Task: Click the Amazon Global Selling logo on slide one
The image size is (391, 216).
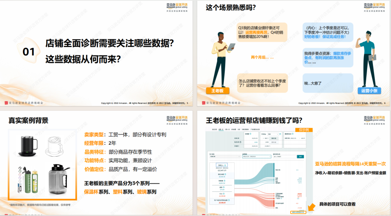Action: [x=177, y=6]
